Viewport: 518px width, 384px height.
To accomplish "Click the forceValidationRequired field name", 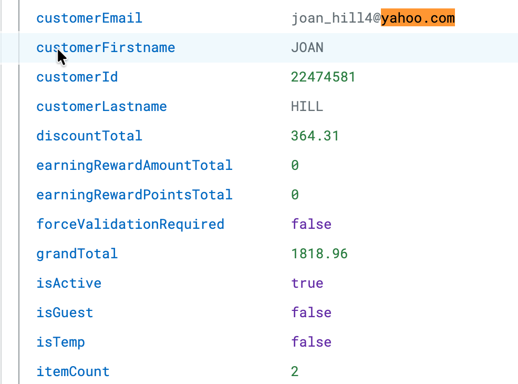I will [x=130, y=225].
